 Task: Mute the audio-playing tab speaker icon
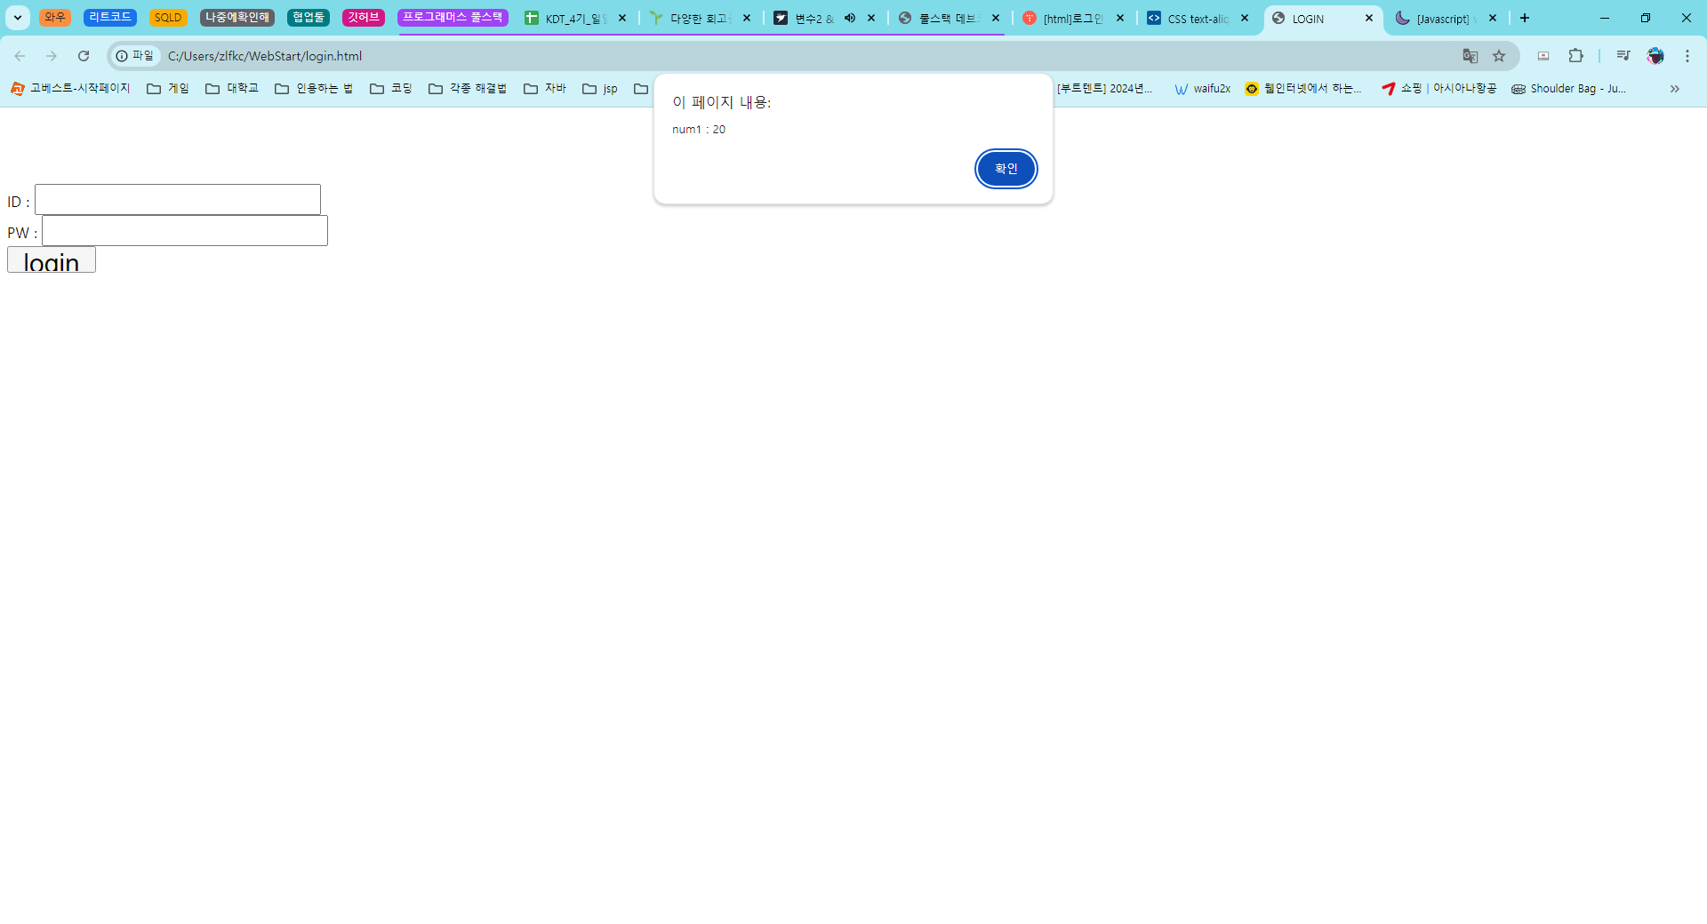[x=850, y=18]
